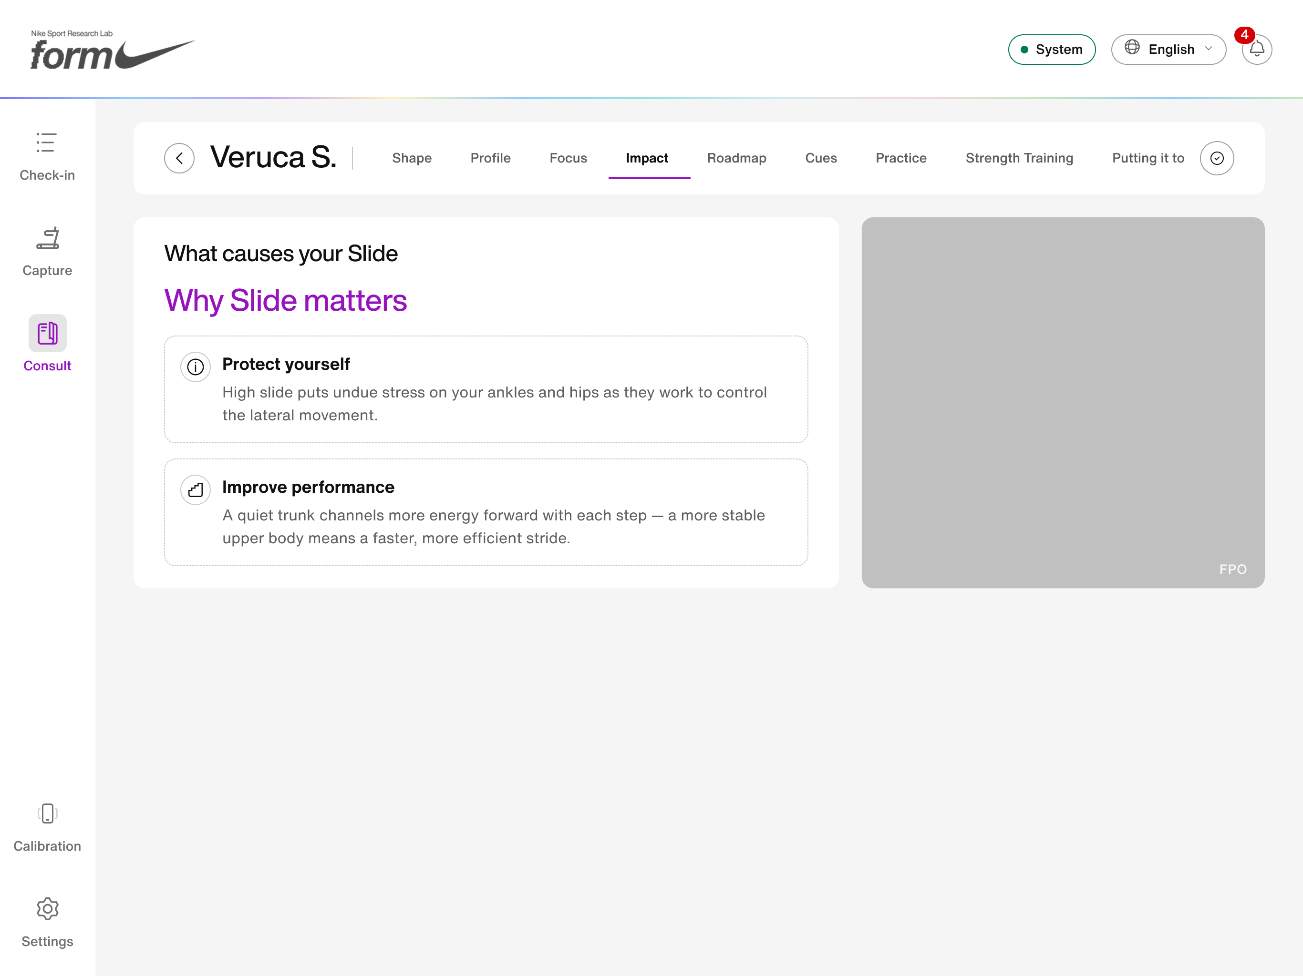Click the Why Slide matters heading
1303x976 pixels.
click(286, 300)
